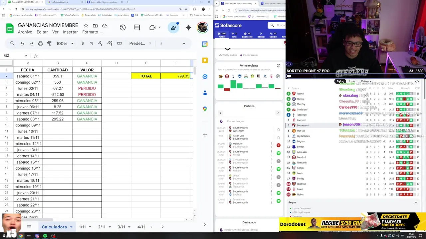Open the Ver menu
The width and height of the screenshot is (426, 239).
pyautogui.click(x=55, y=32)
